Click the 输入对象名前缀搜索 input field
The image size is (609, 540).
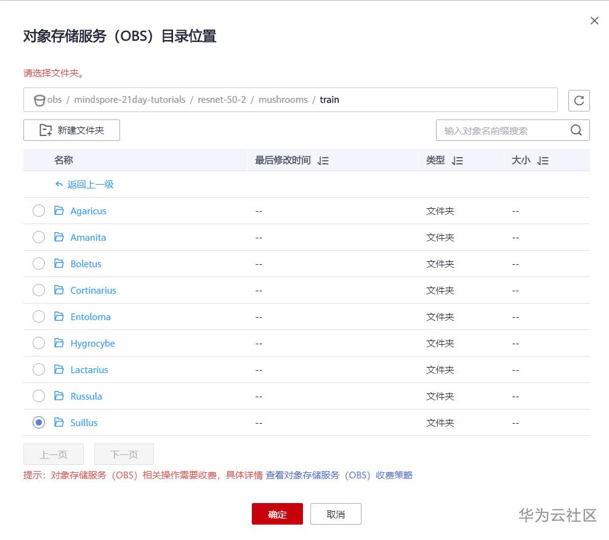[499, 130]
